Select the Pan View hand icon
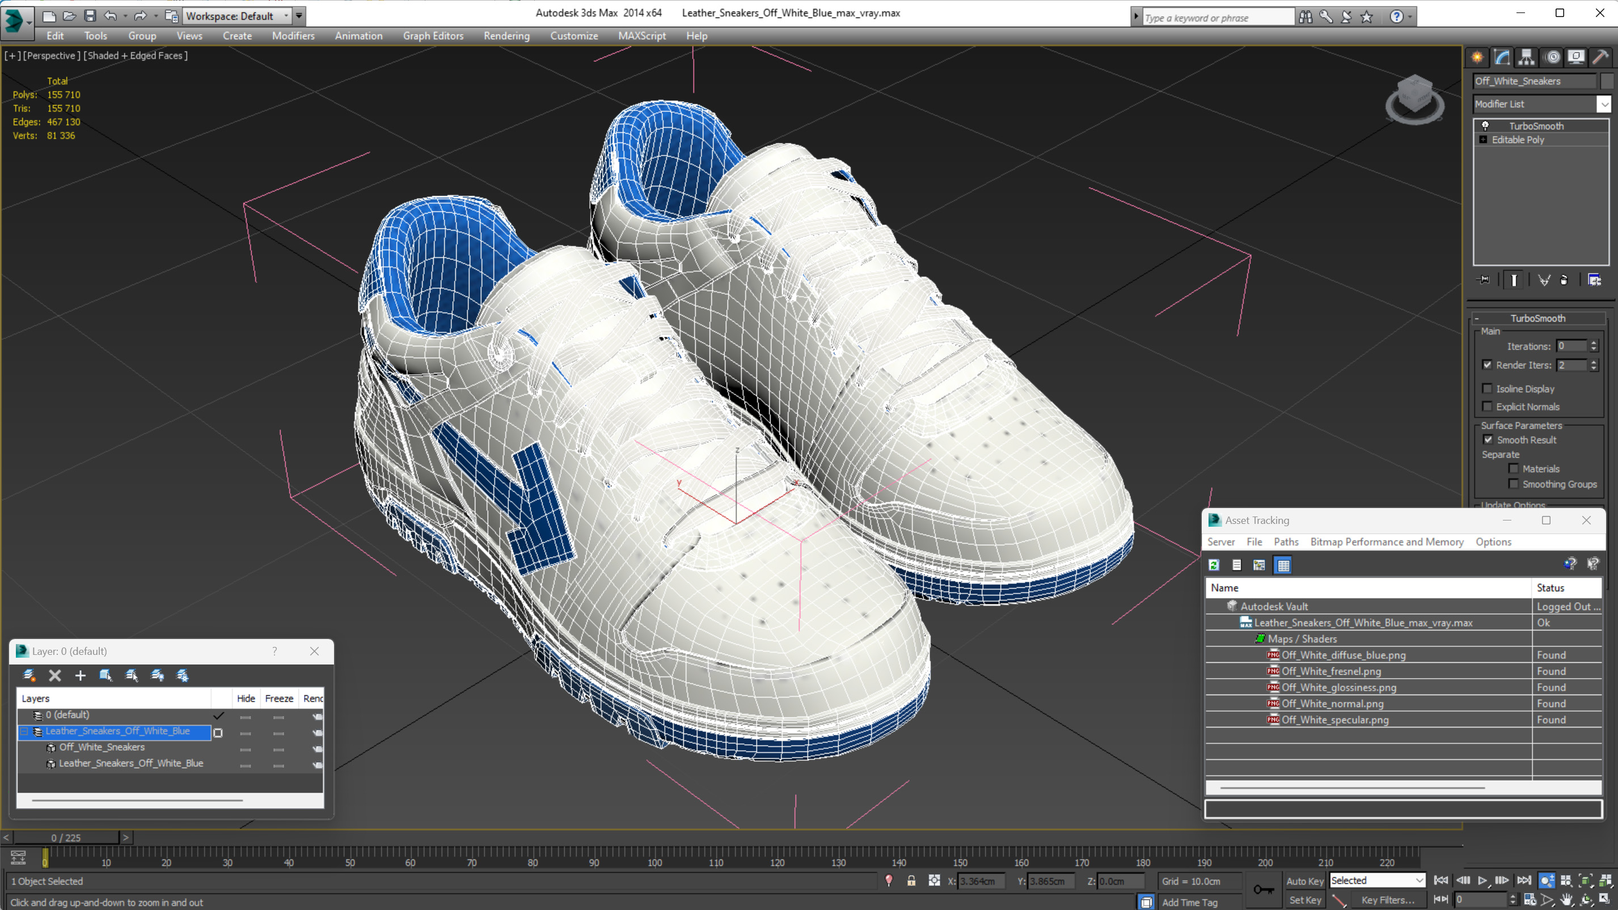The image size is (1618, 910). click(x=1566, y=899)
